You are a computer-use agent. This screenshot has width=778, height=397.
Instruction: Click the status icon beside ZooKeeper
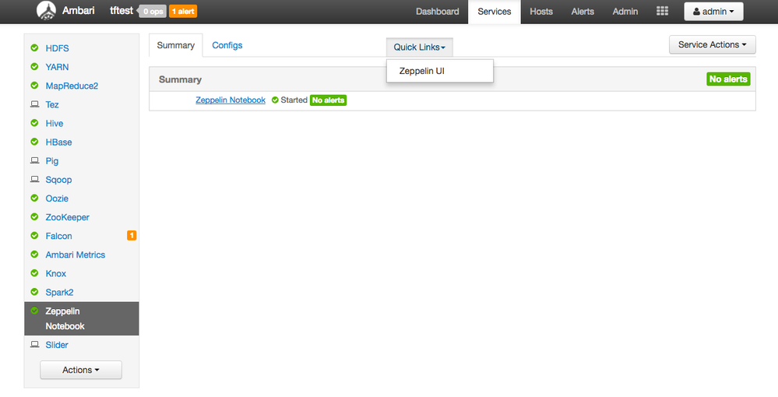34,217
